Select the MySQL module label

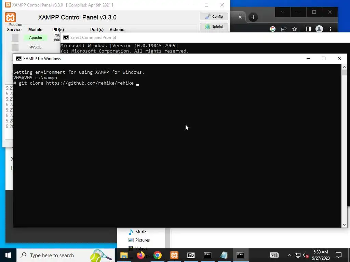point(35,47)
